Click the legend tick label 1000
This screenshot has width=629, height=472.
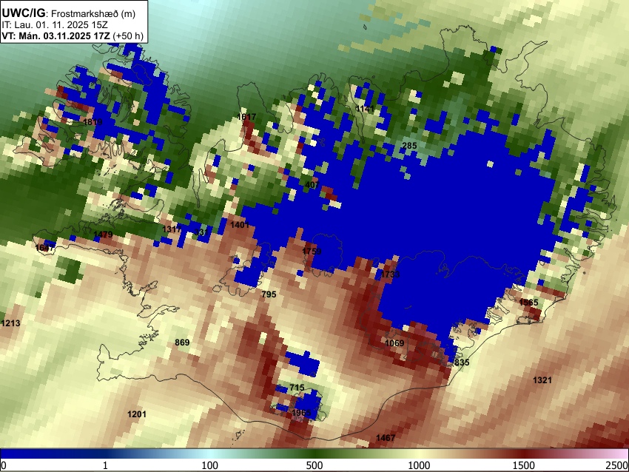tap(419, 465)
